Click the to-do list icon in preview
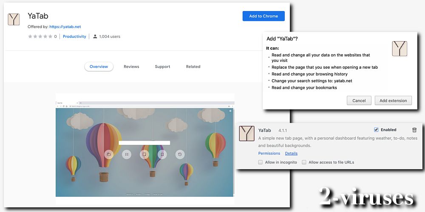 [127, 154]
